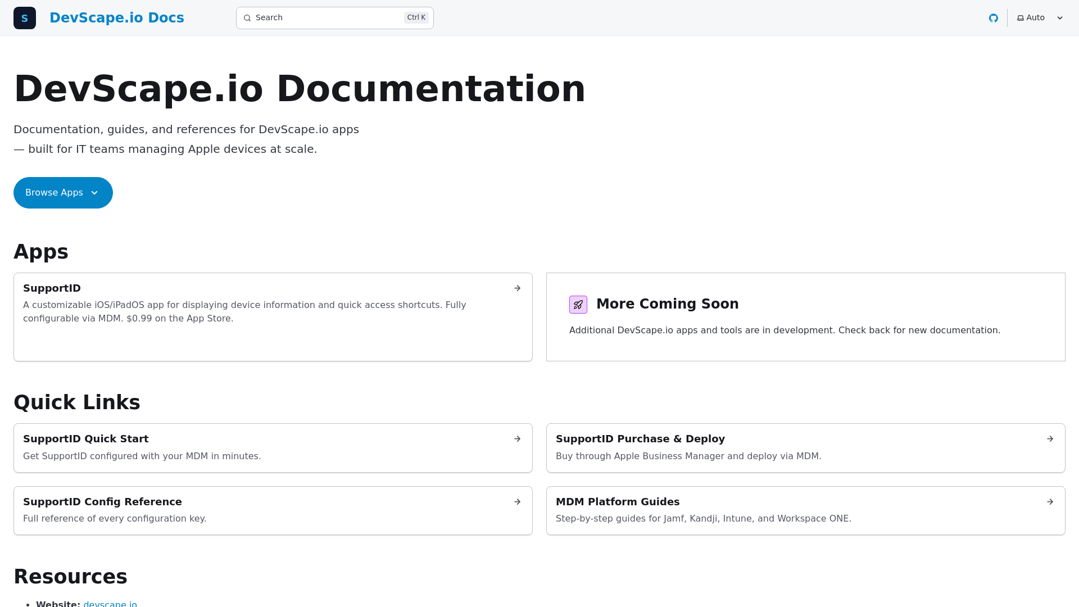Open the GitHub repository icon

[x=994, y=18]
